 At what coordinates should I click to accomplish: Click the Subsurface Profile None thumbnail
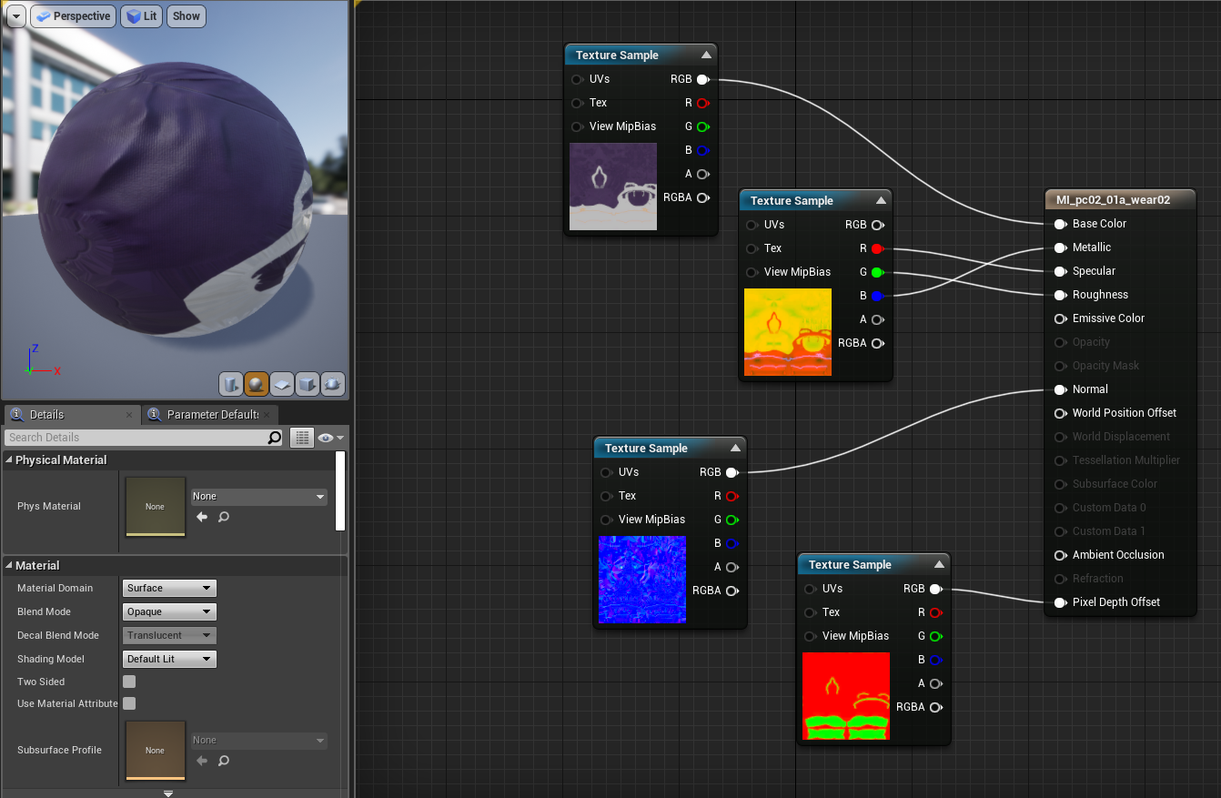(x=156, y=751)
